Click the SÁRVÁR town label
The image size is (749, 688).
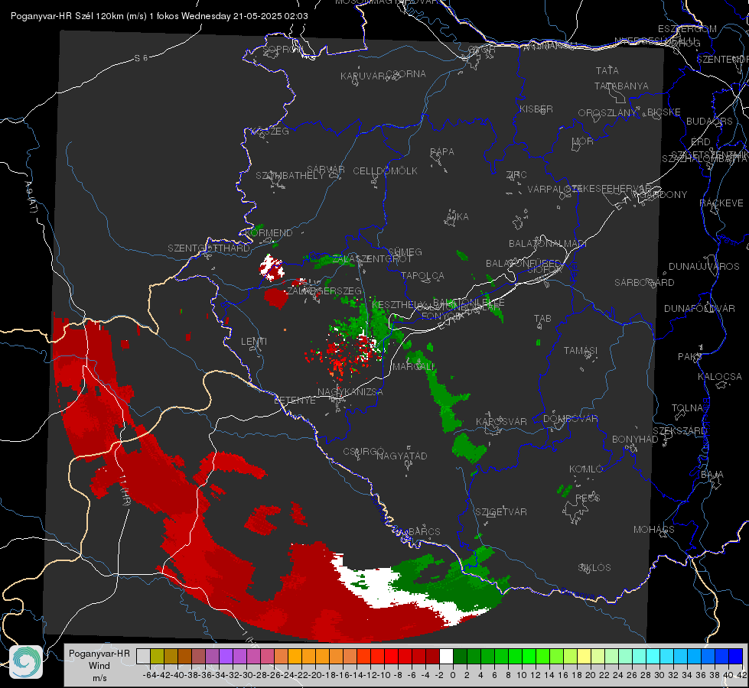coord(326,170)
